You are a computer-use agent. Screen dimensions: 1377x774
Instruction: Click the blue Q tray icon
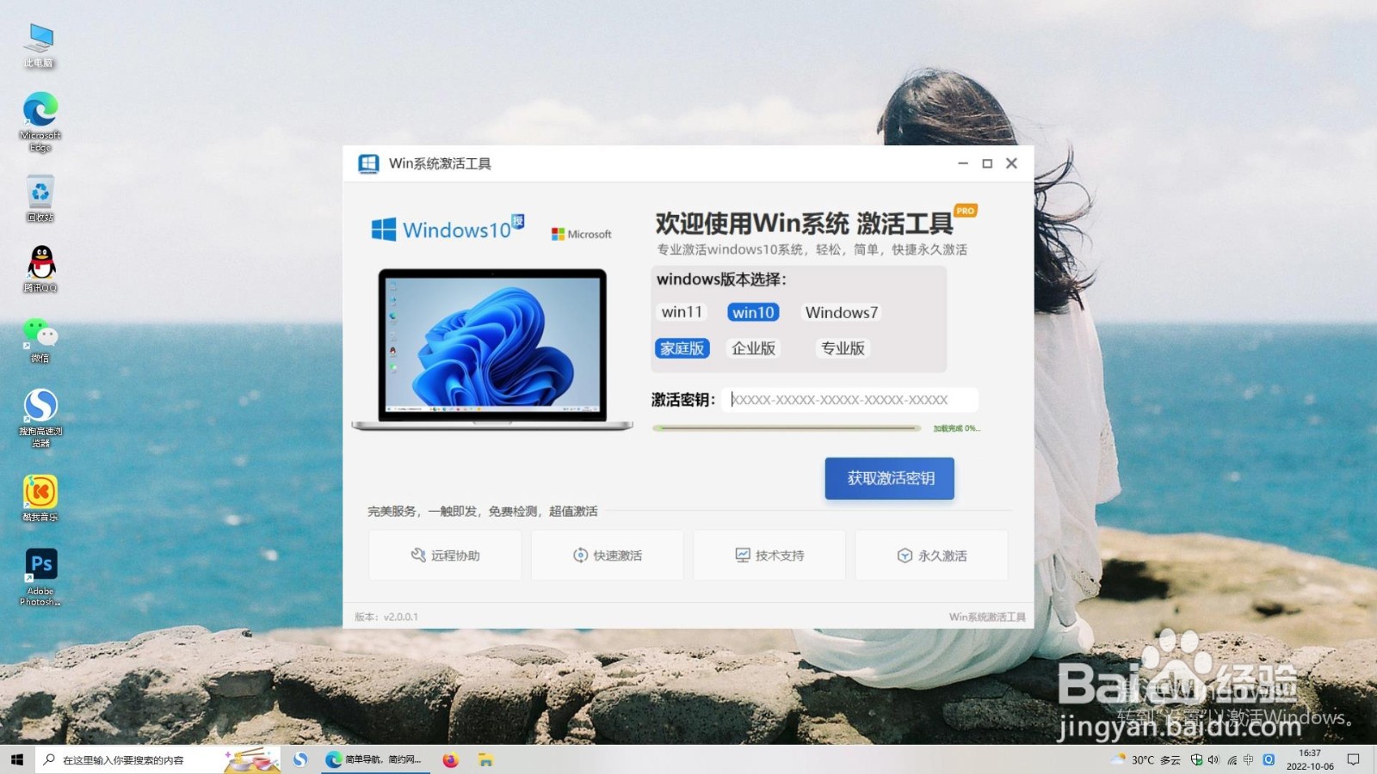point(1269,759)
